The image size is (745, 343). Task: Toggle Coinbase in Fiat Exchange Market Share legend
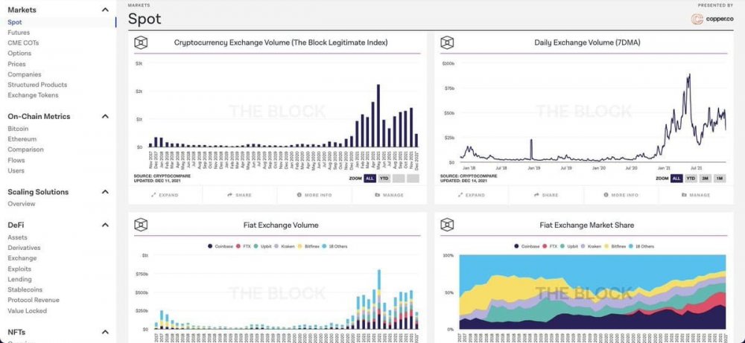pos(525,246)
